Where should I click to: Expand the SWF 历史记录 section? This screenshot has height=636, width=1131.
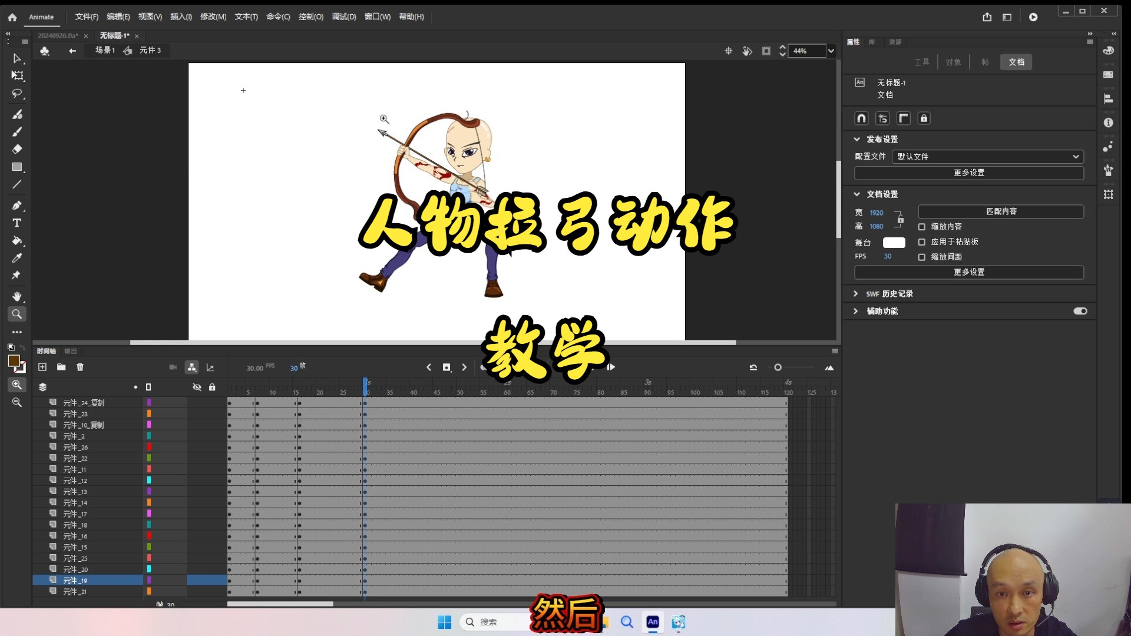tap(857, 293)
